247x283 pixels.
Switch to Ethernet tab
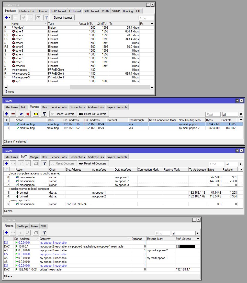[43, 11]
